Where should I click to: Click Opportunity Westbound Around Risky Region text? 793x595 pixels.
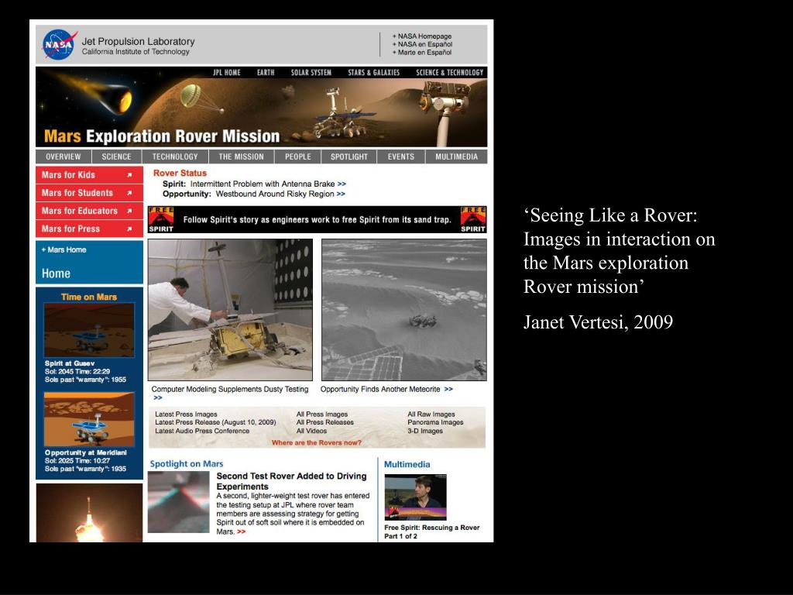coord(275,194)
